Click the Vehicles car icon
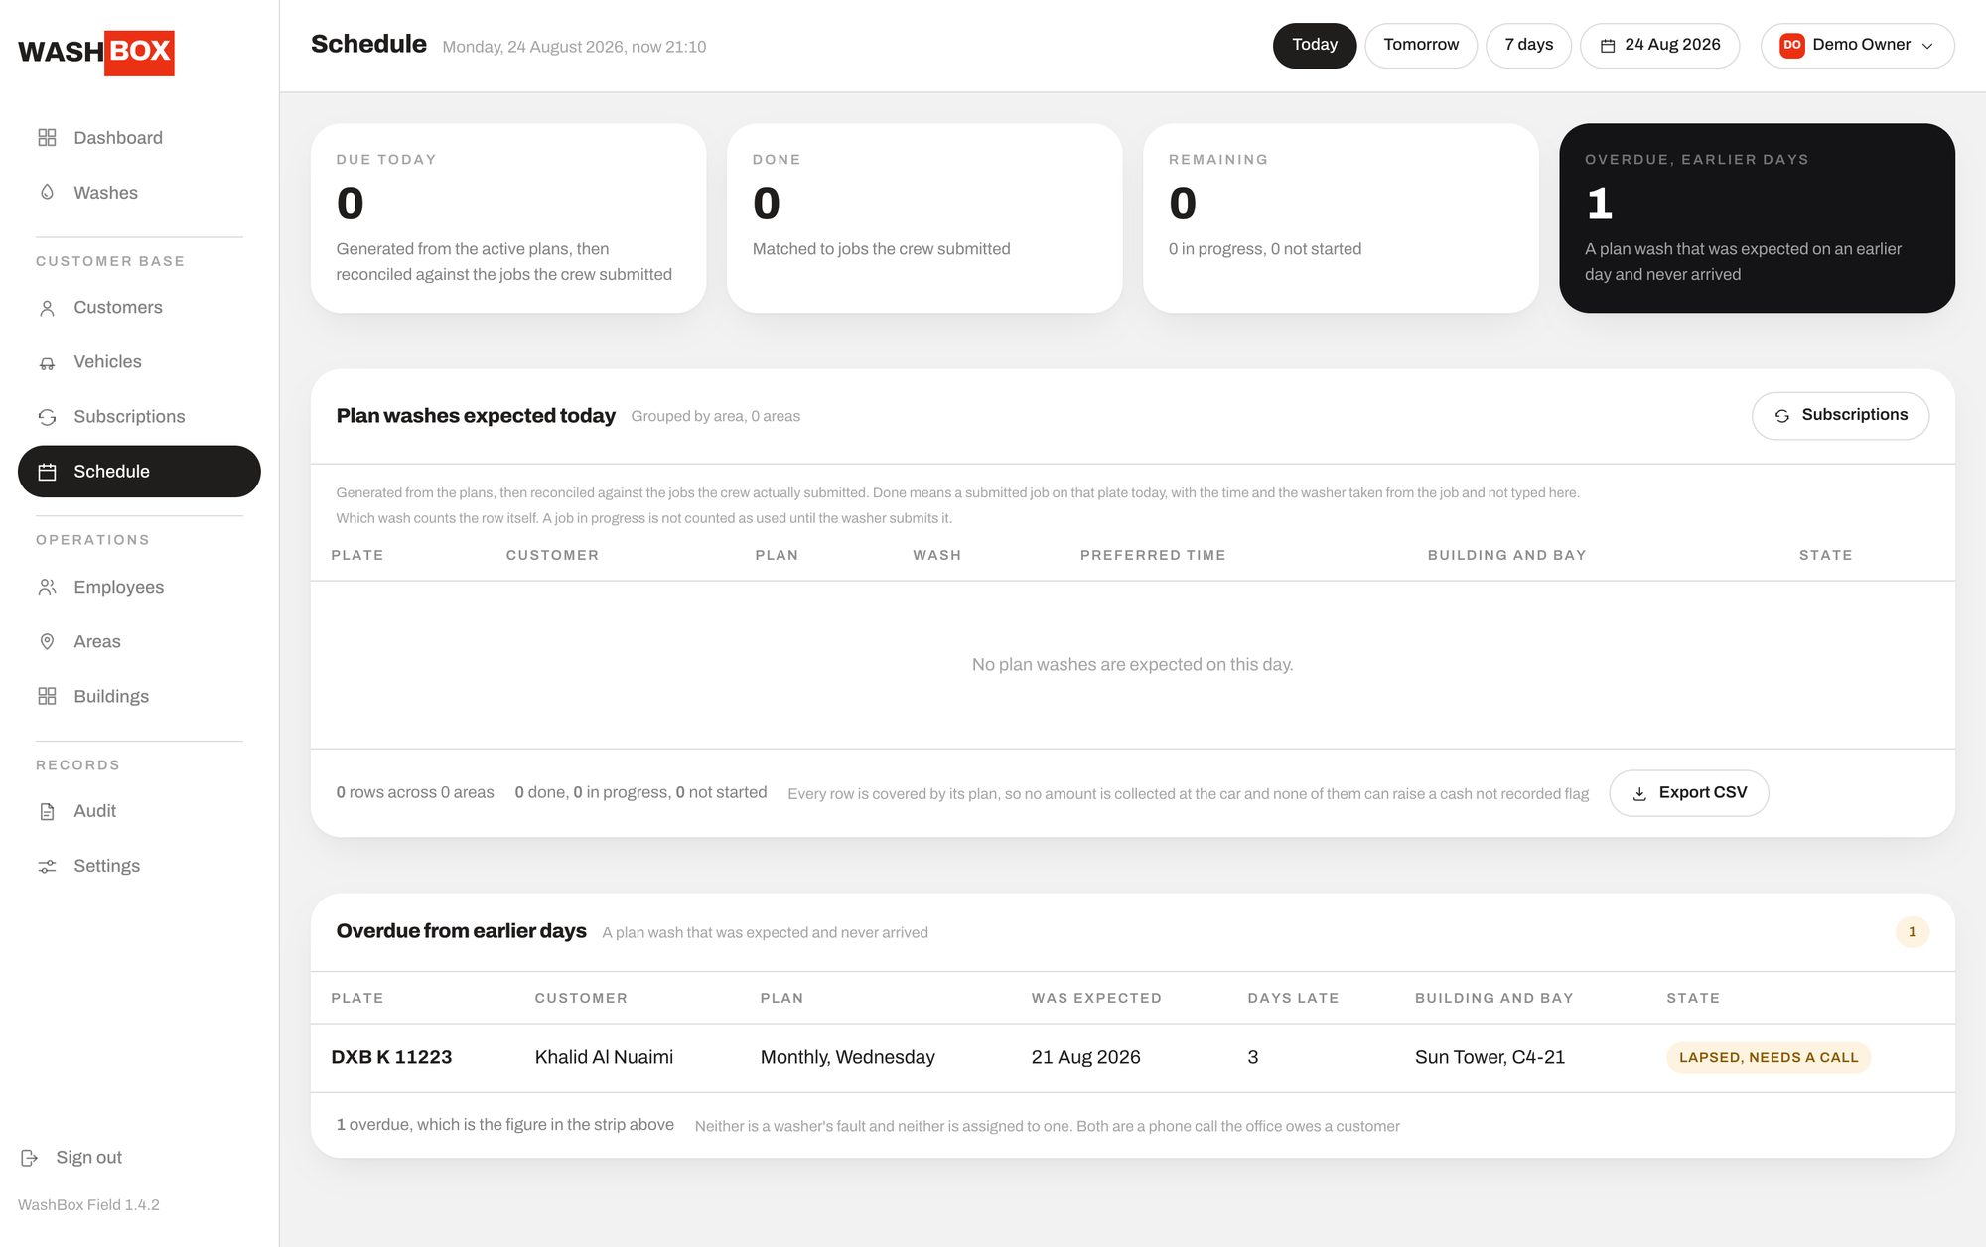Viewport: 1986px width, 1247px height. (x=47, y=362)
